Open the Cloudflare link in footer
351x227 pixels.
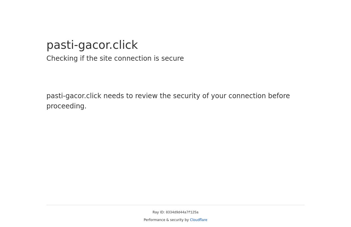coord(198,220)
